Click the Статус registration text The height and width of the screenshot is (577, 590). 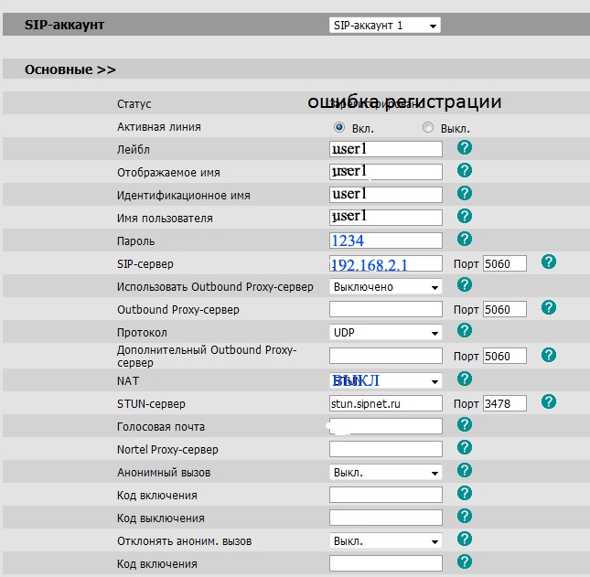coord(404,102)
